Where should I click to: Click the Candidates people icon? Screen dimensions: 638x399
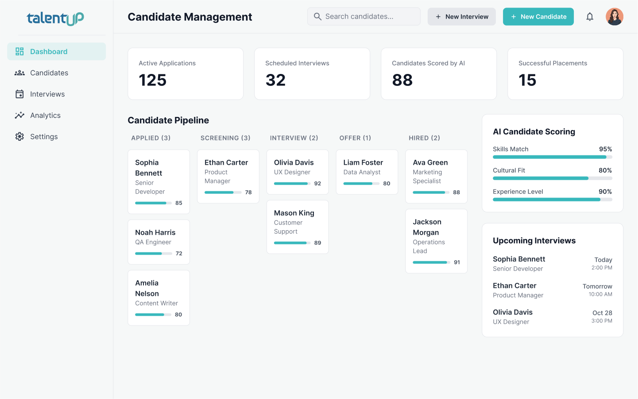(x=19, y=73)
